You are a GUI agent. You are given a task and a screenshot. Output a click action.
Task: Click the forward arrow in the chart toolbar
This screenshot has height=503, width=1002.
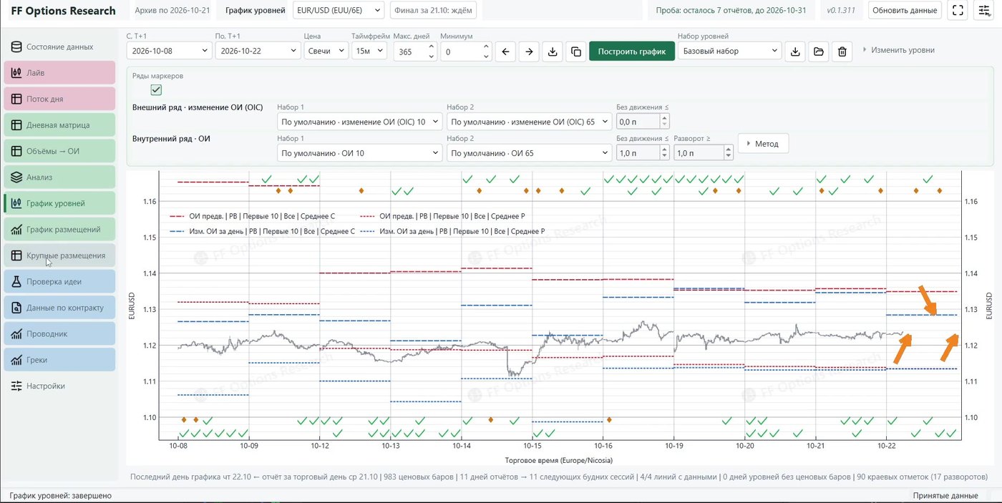pos(529,52)
